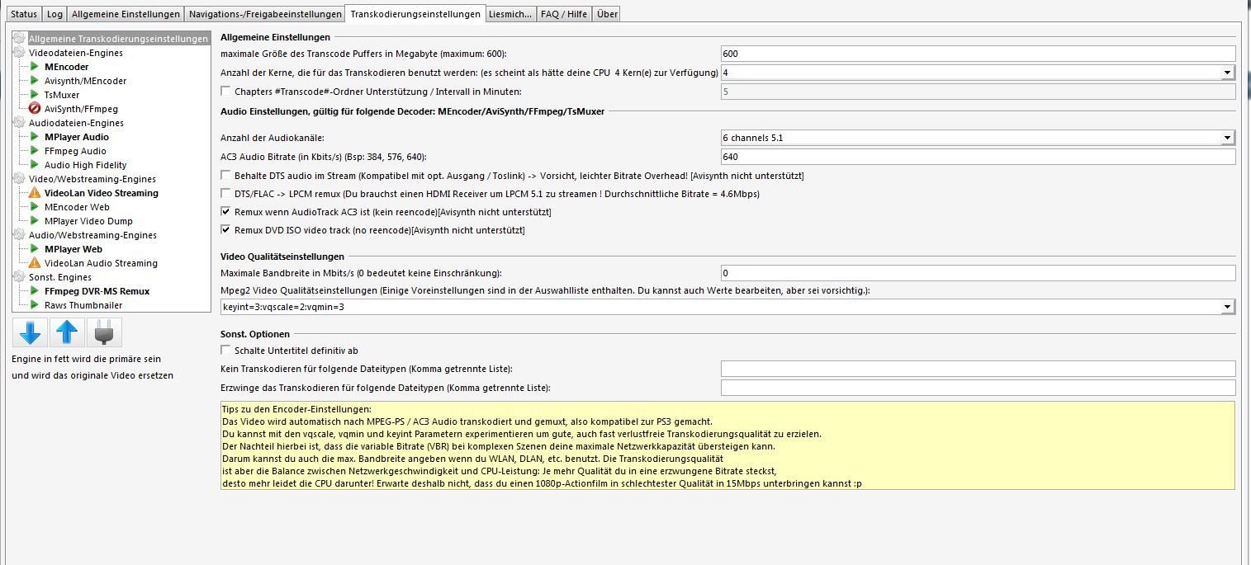1251x565 pixels.
Task: Click the green arrow icon next to MPlayer Web
Action: (x=35, y=249)
